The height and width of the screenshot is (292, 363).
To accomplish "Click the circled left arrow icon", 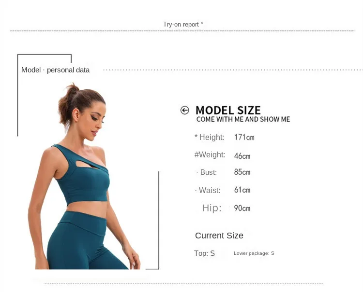I will coord(185,111).
